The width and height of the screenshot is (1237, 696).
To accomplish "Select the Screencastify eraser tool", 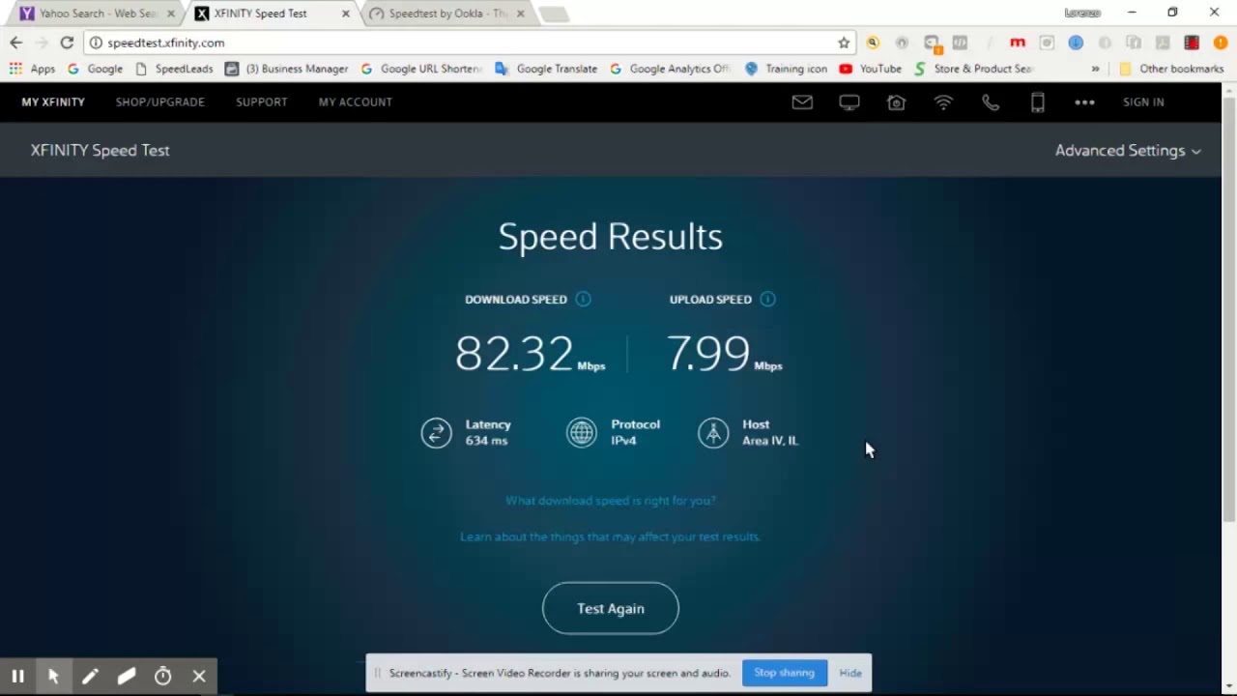I will [x=127, y=677].
